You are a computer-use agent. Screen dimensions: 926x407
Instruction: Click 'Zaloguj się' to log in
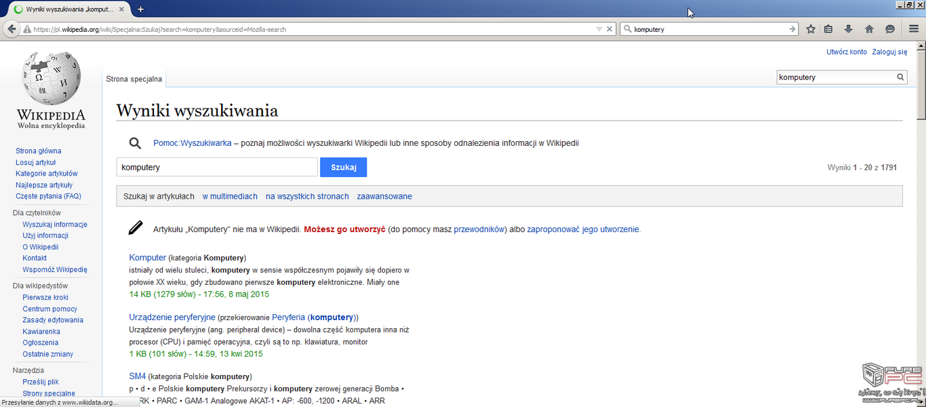click(889, 52)
